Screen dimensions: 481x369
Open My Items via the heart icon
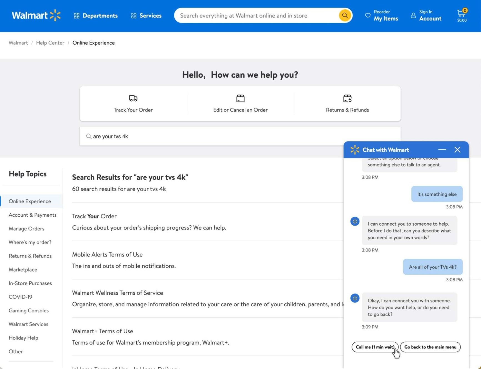tap(367, 15)
